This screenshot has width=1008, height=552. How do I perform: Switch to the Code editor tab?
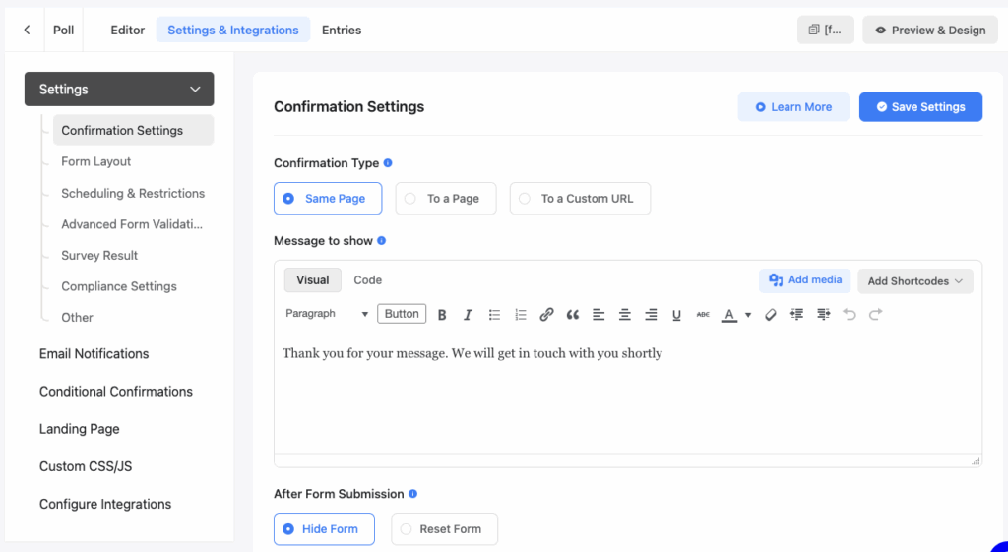367,280
